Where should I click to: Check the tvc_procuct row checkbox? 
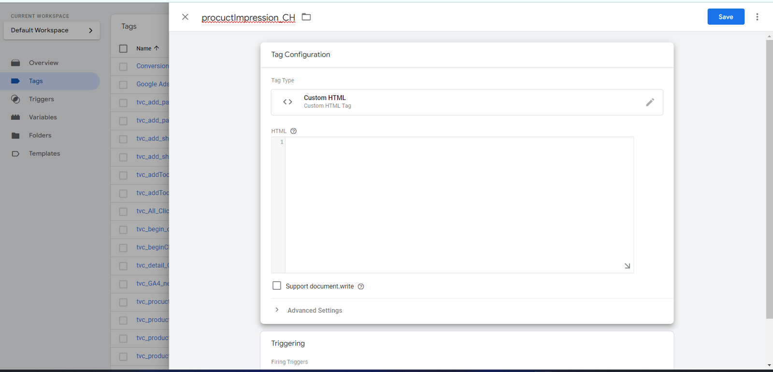tap(123, 302)
